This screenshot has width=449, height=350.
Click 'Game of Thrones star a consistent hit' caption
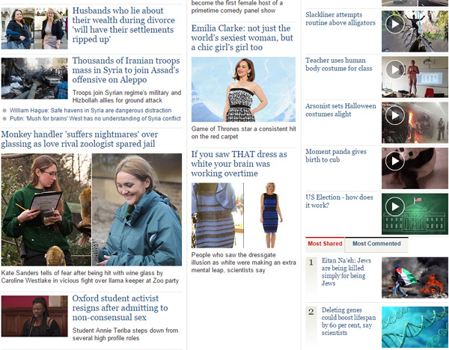(243, 133)
